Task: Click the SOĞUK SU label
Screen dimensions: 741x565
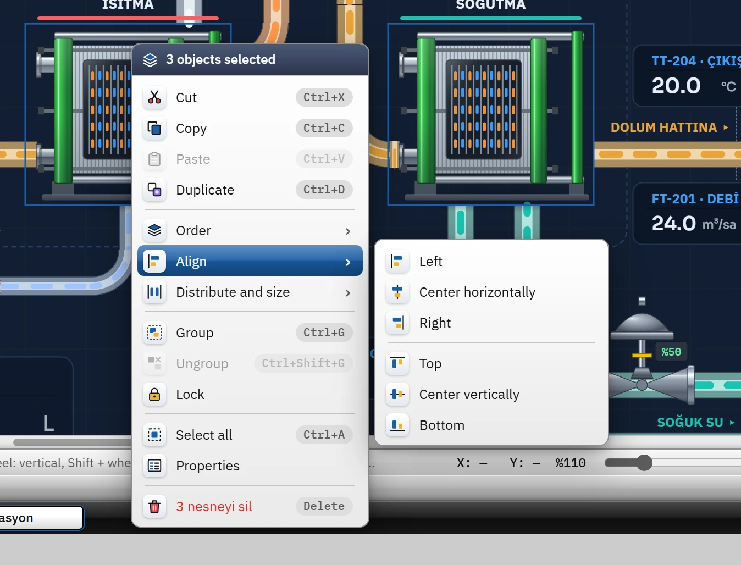Action: click(x=690, y=422)
